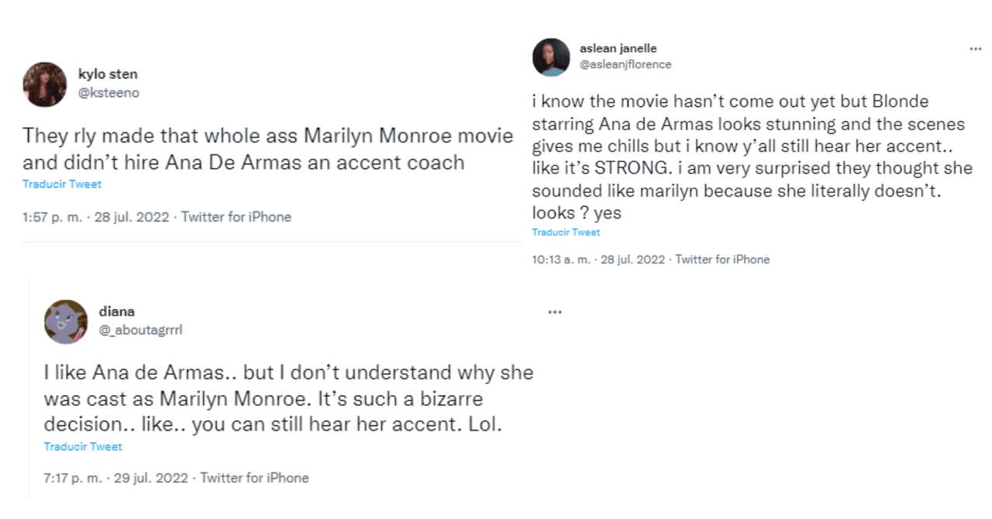Open the more options menu on diana's tweet
Image resolution: width=992 pixels, height=519 pixels.
point(555,311)
